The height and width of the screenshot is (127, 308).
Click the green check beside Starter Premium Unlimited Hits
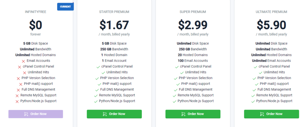click(103, 73)
